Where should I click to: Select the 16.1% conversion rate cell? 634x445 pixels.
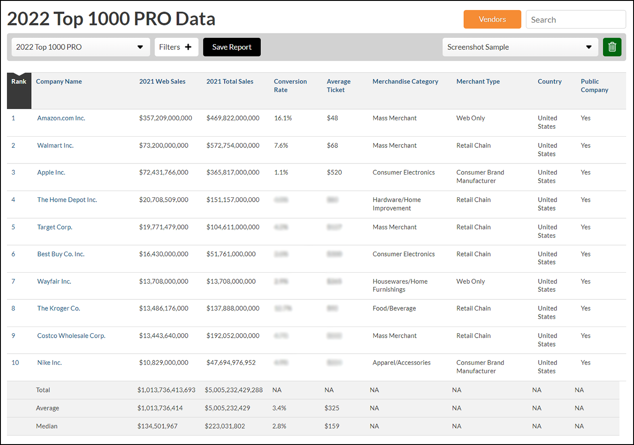pos(283,118)
